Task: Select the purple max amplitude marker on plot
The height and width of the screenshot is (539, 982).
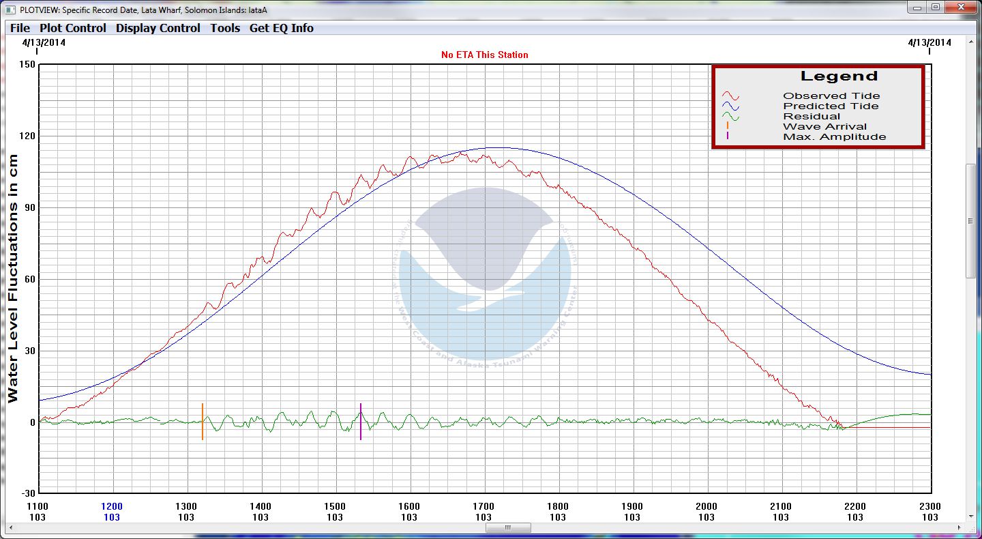Action: coord(361,422)
